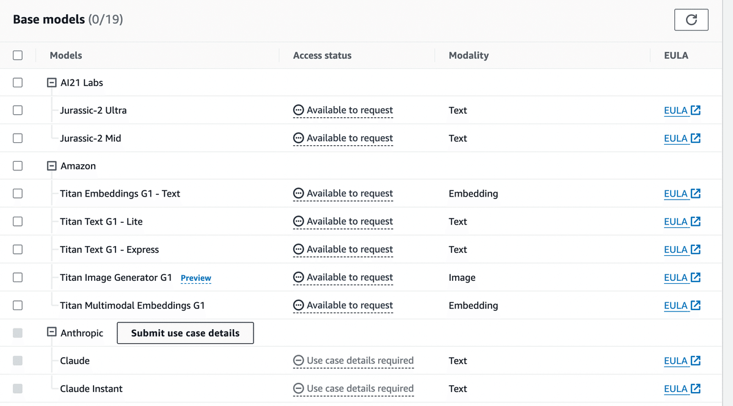Viewport: 733px width, 406px height.
Task: Select the Claude Instant model name
Action: coord(91,388)
